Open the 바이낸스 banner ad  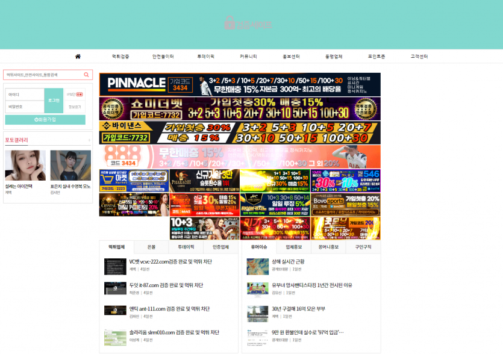(x=240, y=133)
